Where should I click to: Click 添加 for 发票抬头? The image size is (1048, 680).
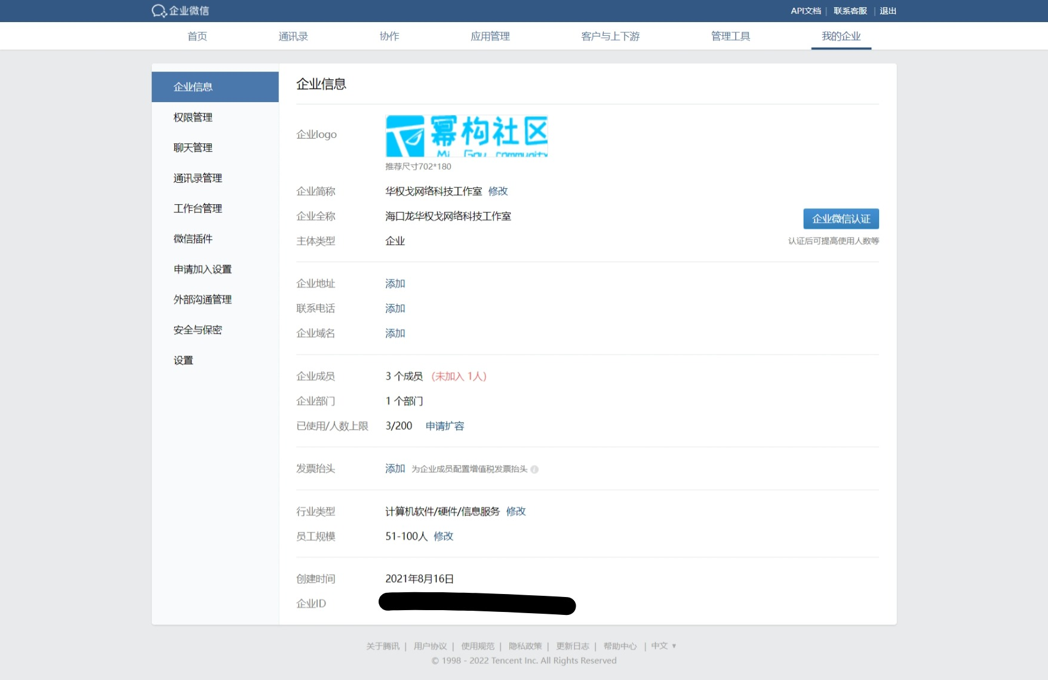pos(395,469)
